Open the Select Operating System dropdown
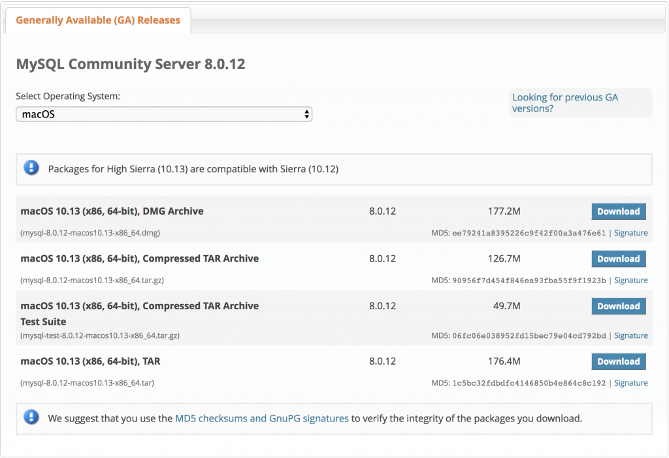 (164, 114)
